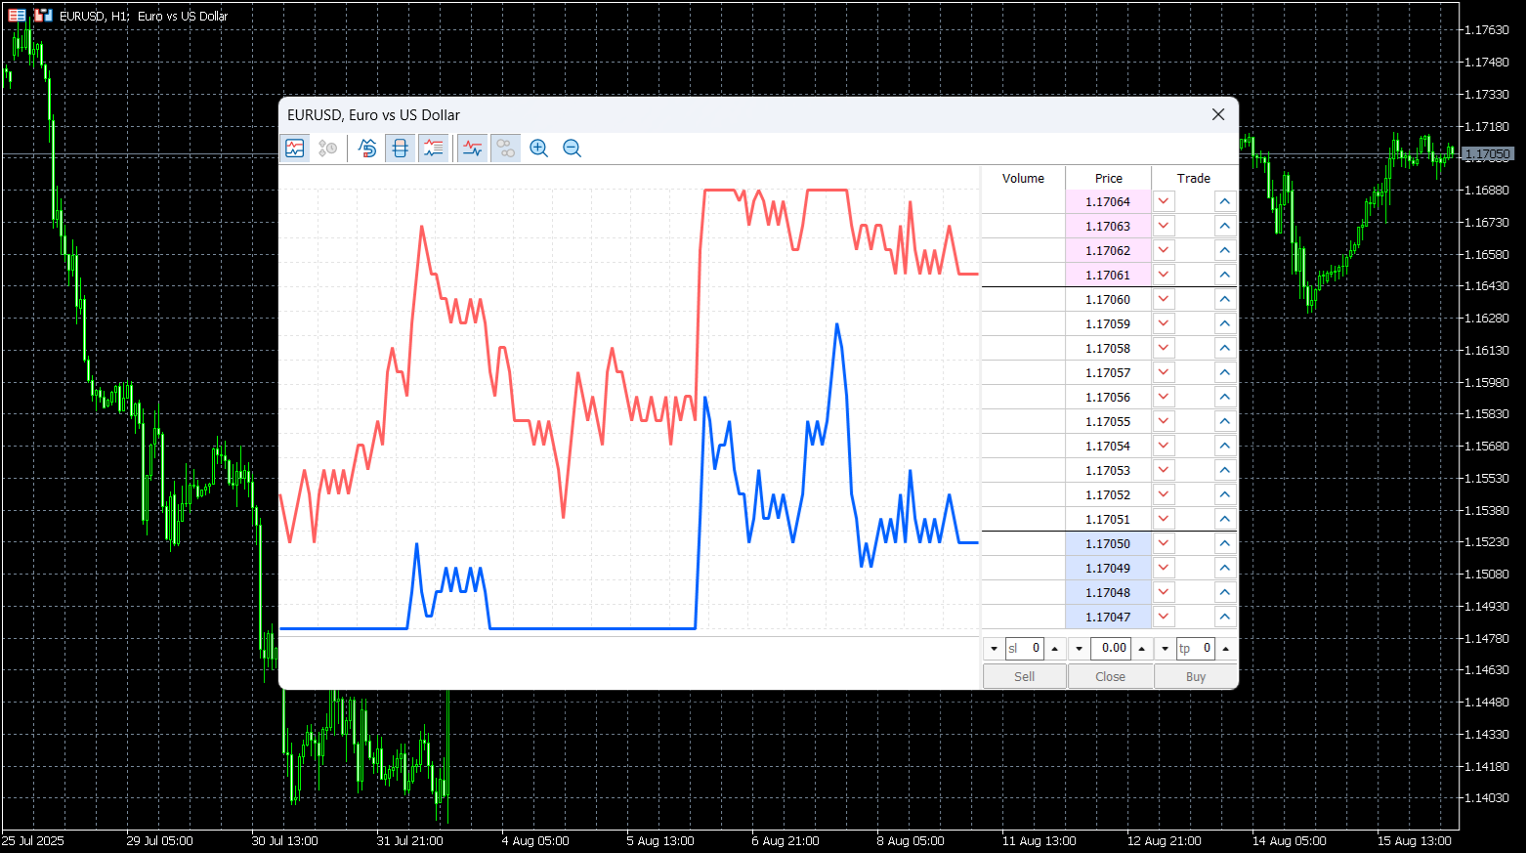Select the 1.17055 price cell

tap(1108, 421)
